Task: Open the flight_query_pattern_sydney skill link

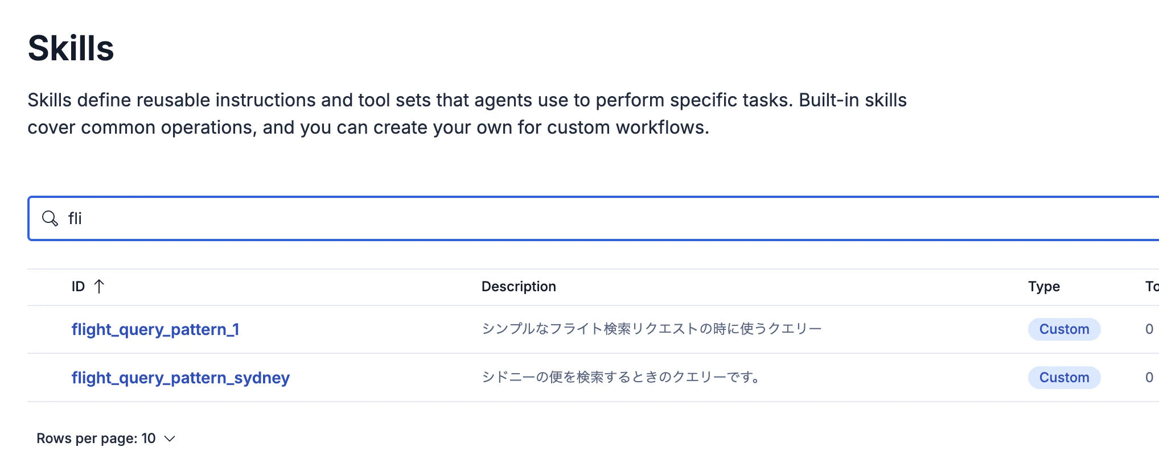Action: click(x=180, y=378)
